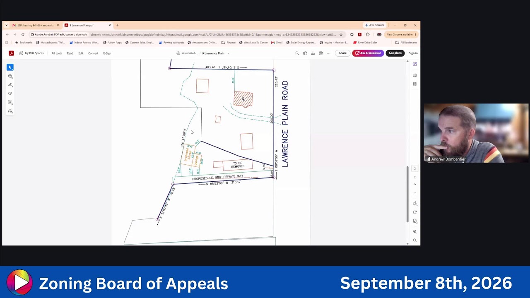This screenshot has width=530, height=298.
Task: Click Try PDF Spaces button
Action: (x=31, y=53)
